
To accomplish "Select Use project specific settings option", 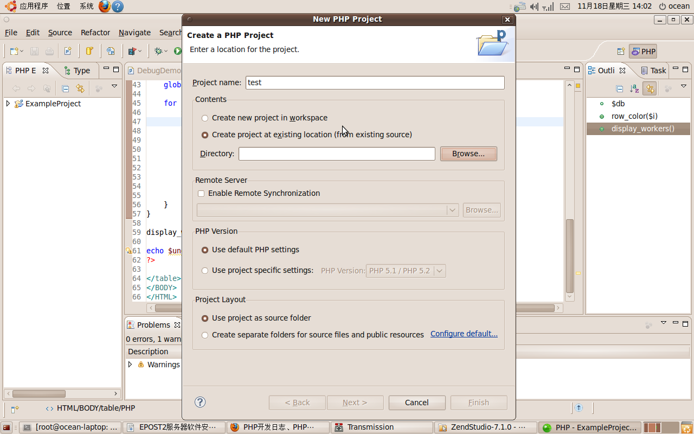I will [x=205, y=270].
